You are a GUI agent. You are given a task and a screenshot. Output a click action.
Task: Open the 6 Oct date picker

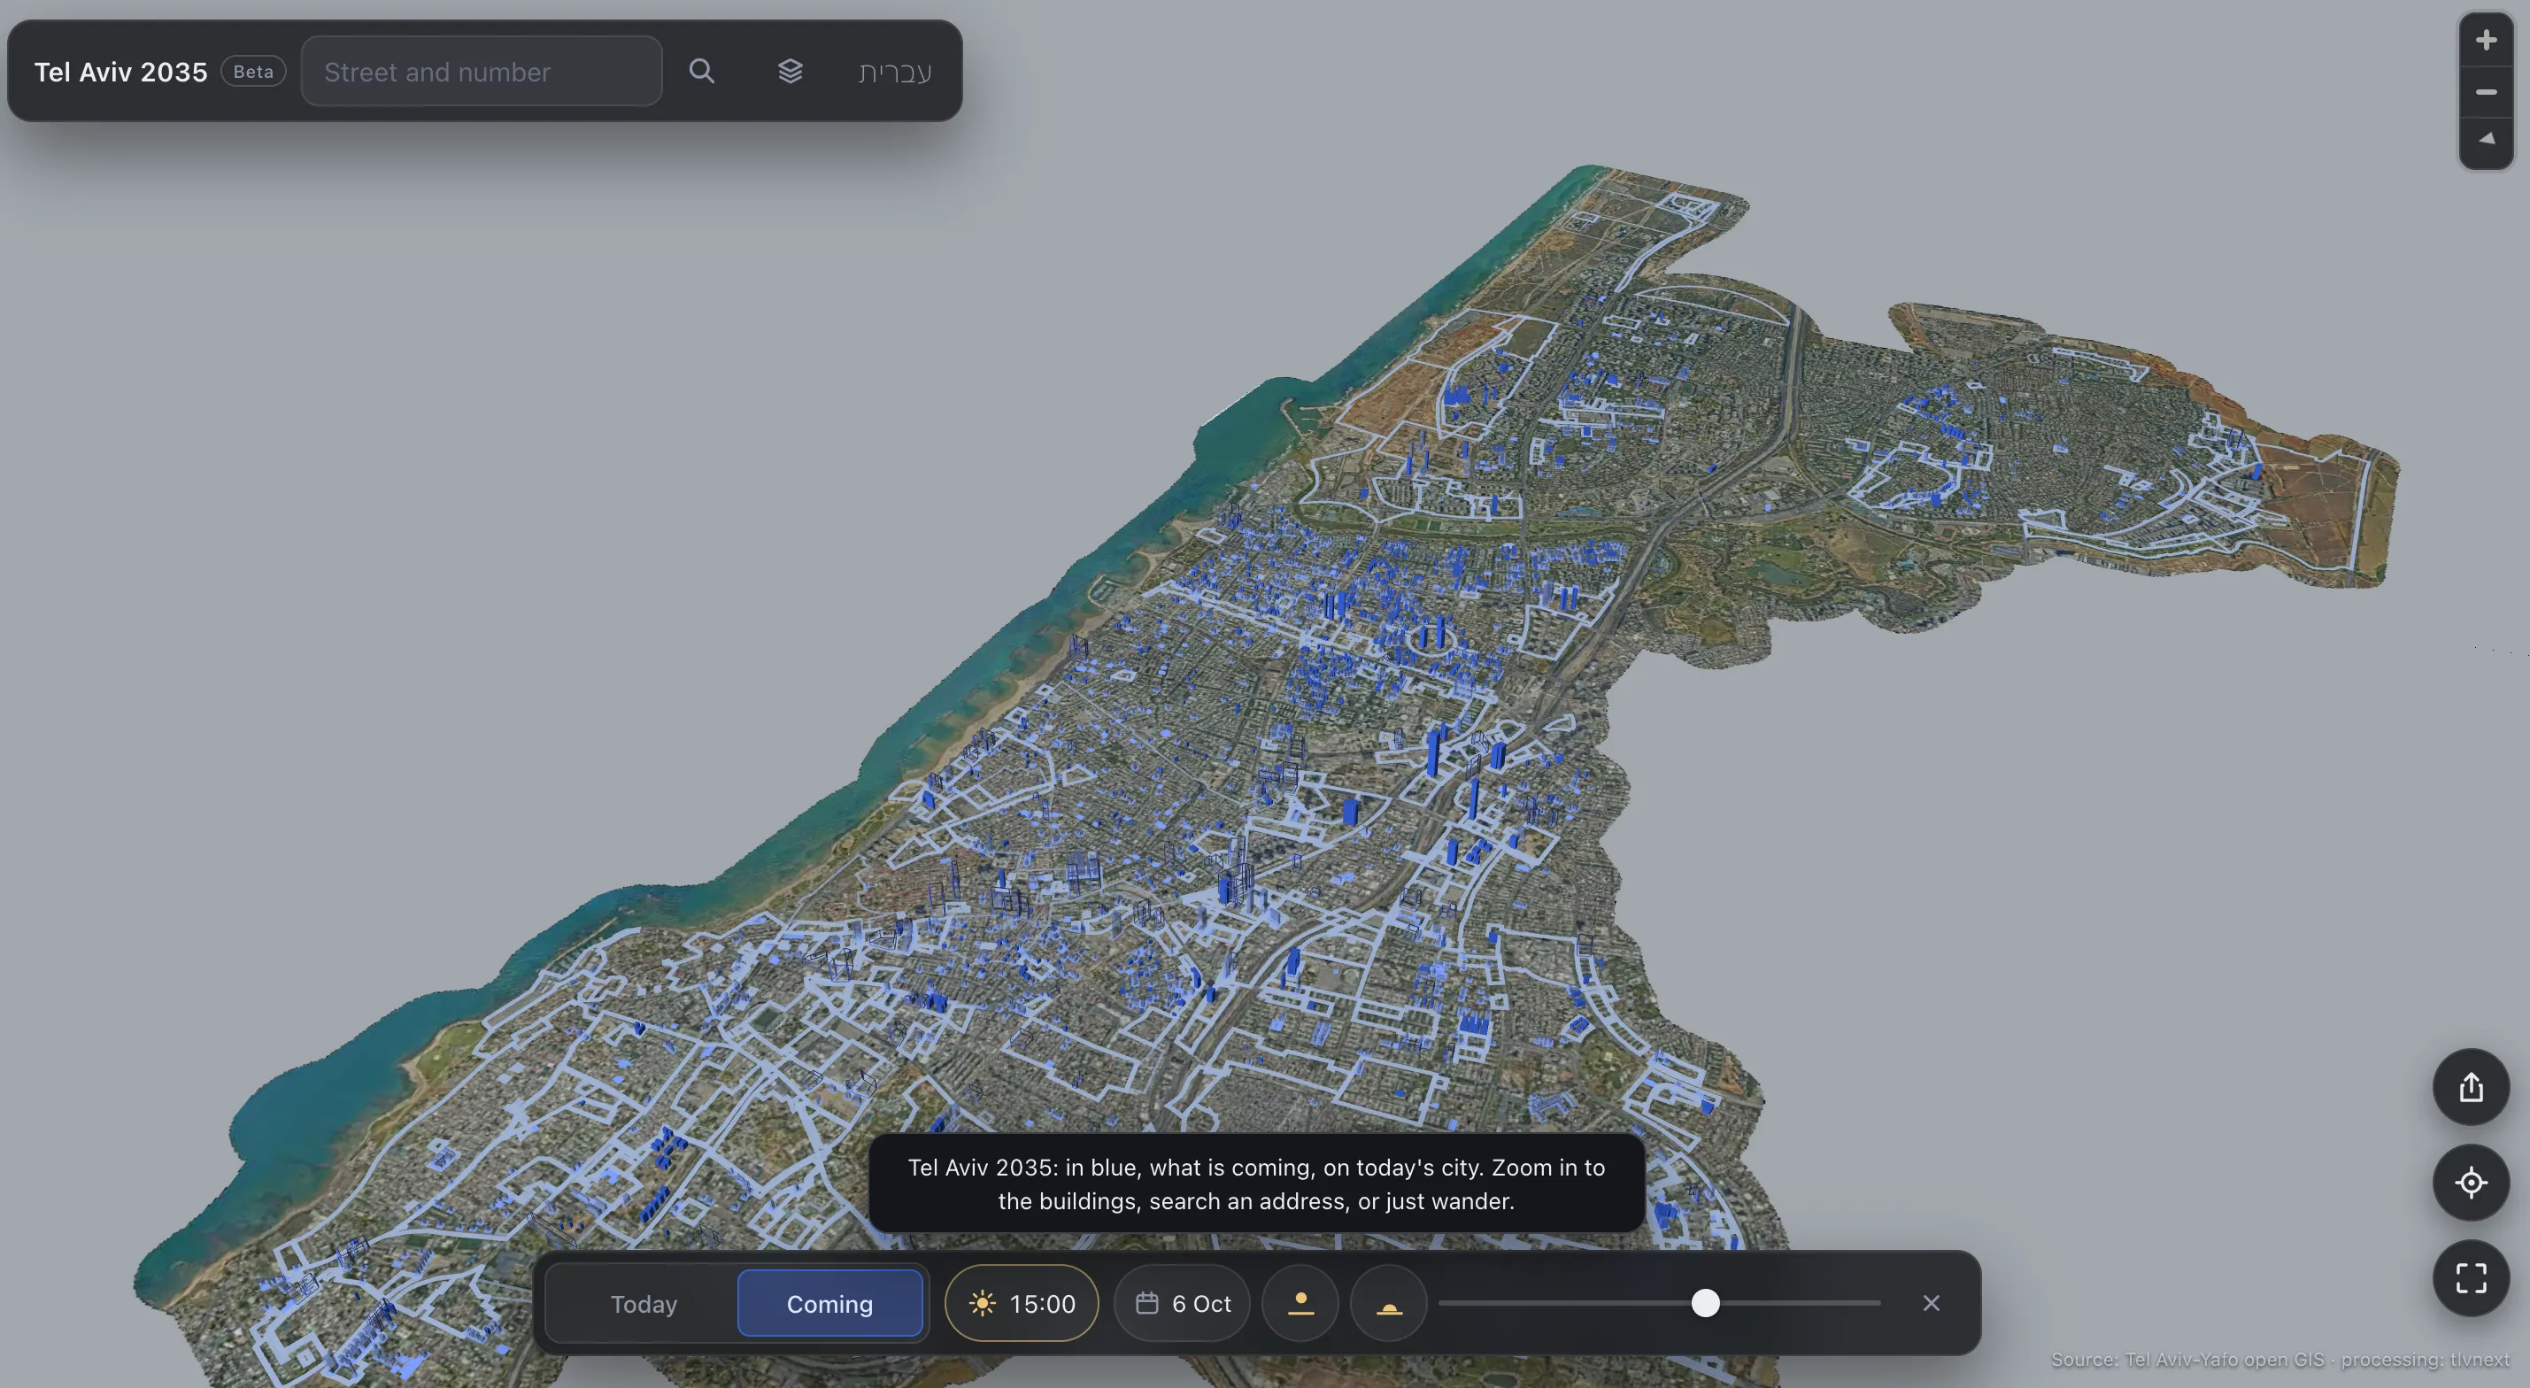[1183, 1304]
